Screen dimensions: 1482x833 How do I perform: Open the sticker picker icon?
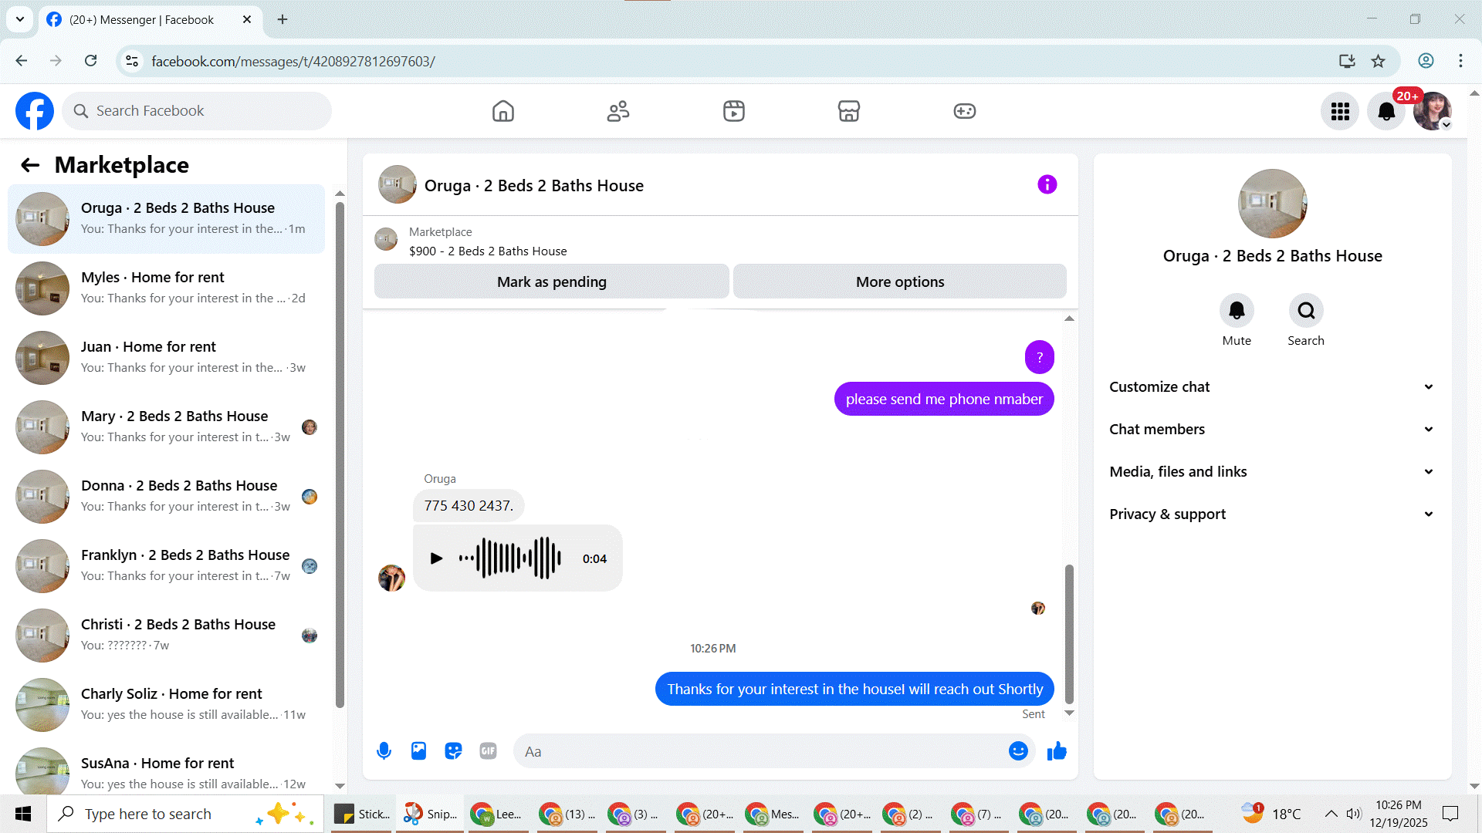(453, 751)
